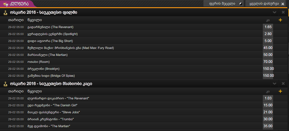
Task: Click the ყურადღების ცენტრში (Spotlight) row text
Action: coord(52,34)
